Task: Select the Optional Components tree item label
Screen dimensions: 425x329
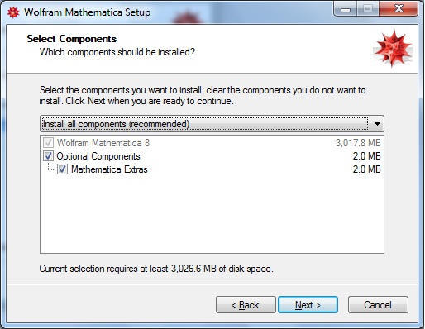Action: click(98, 156)
